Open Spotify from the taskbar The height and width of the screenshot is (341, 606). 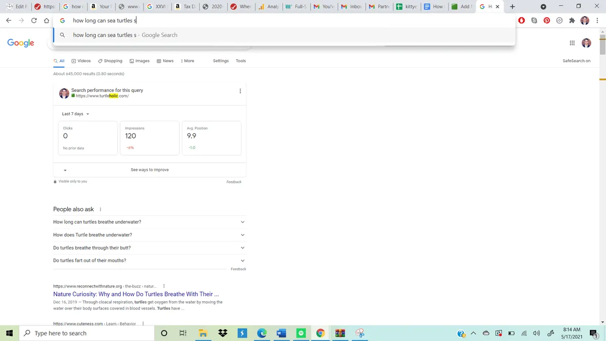[x=301, y=333]
